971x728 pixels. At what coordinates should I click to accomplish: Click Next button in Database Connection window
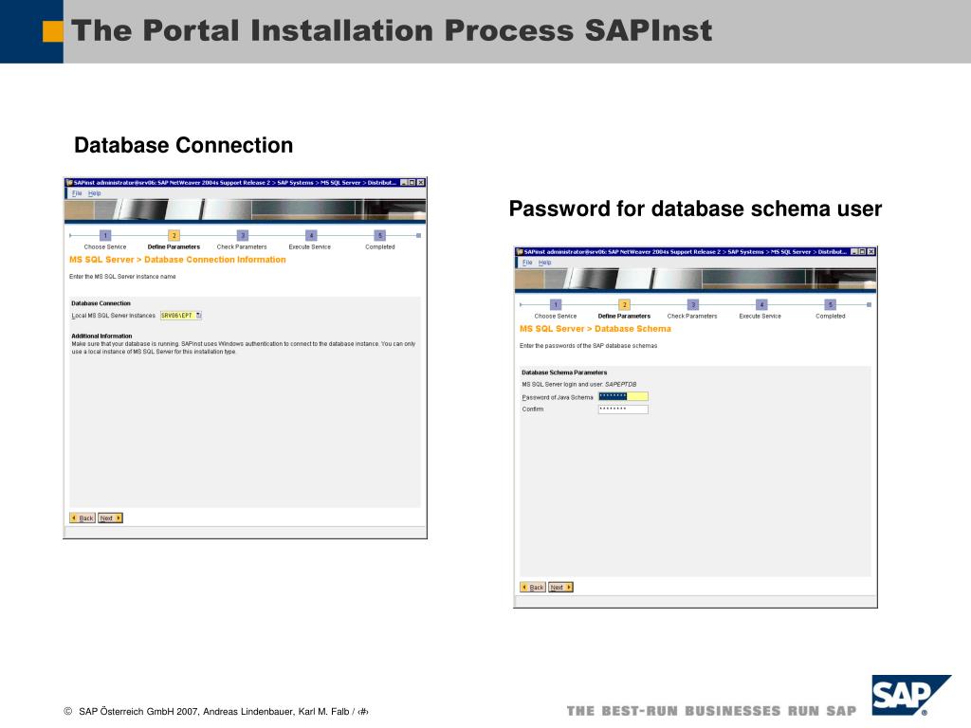(x=110, y=519)
